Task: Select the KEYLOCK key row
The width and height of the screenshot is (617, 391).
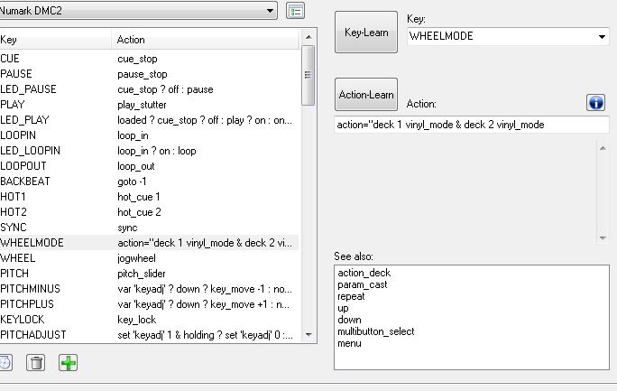Action: pos(149,320)
